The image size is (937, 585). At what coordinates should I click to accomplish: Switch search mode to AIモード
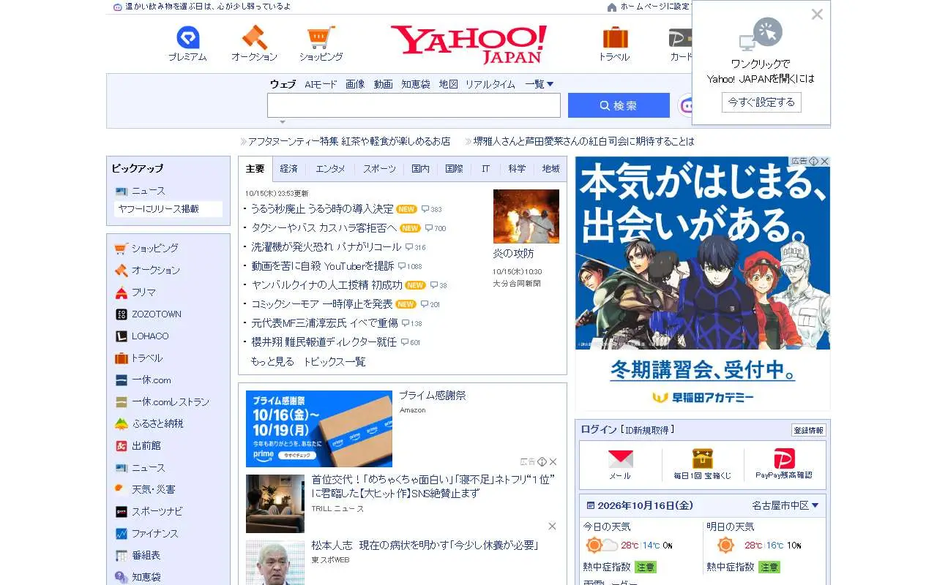[321, 84]
